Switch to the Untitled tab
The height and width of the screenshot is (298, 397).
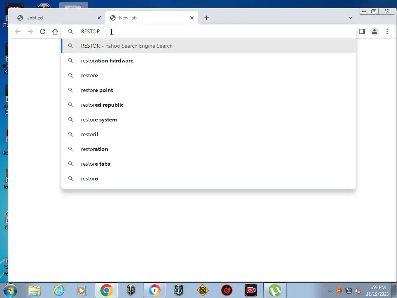[59, 18]
